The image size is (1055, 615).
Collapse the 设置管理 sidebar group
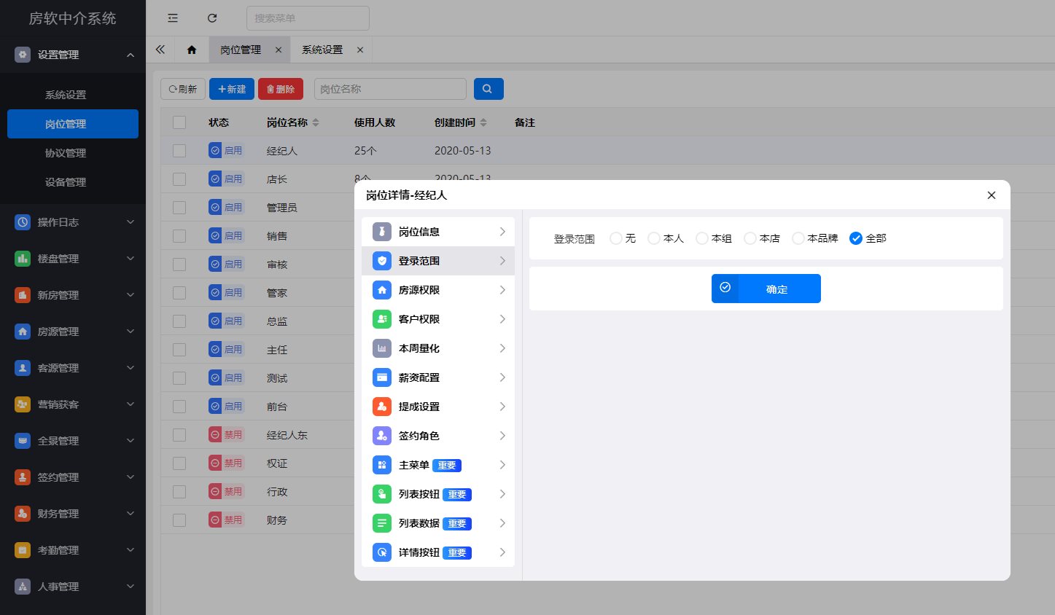(x=131, y=55)
